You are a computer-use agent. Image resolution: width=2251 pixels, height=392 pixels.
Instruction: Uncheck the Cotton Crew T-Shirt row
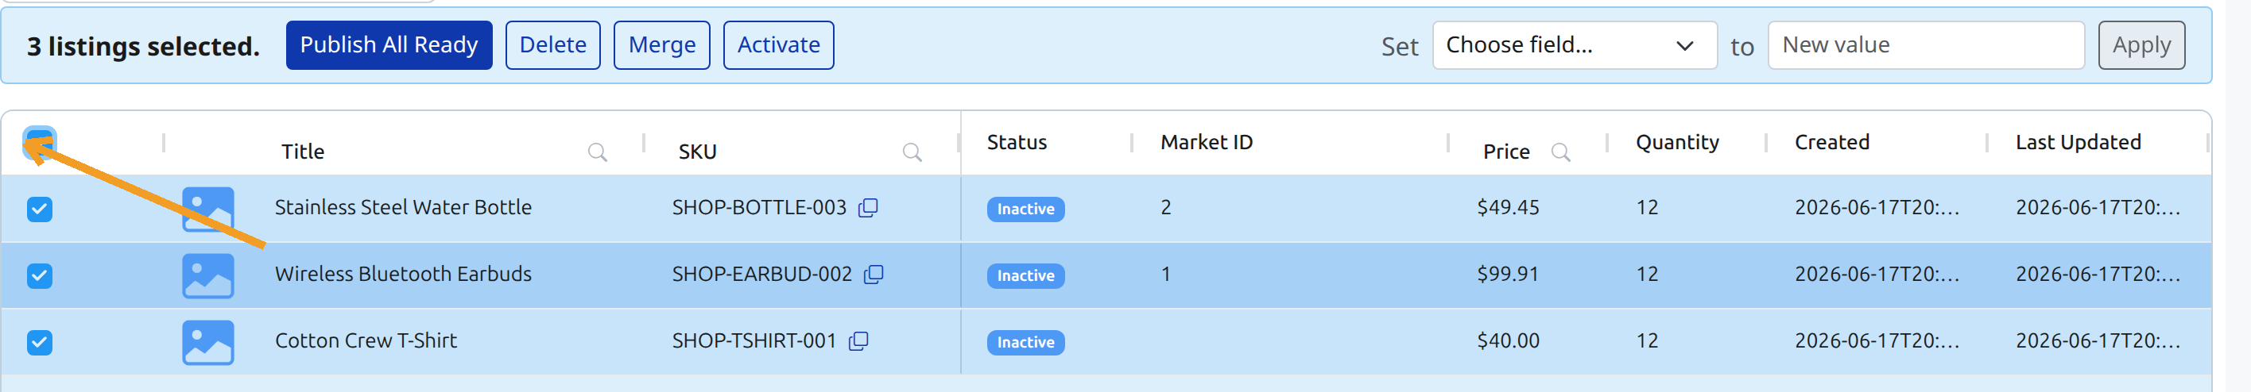click(x=39, y=342)
